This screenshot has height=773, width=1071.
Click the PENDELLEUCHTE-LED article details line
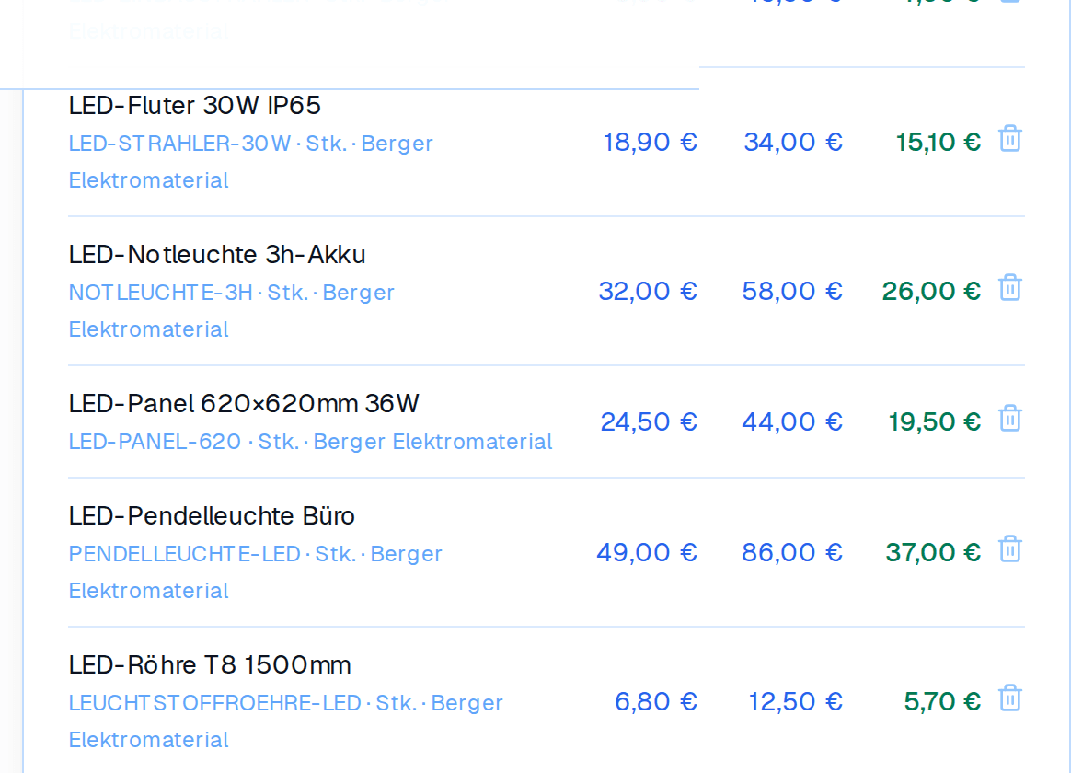(256, 572)
